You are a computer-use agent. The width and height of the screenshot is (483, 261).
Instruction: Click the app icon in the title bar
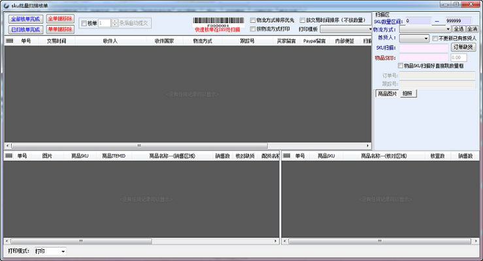tap(6, 5)
